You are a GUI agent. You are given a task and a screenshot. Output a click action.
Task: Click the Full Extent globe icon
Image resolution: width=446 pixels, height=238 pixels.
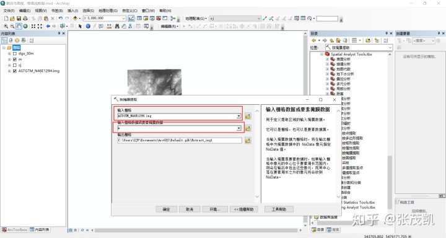25,26
